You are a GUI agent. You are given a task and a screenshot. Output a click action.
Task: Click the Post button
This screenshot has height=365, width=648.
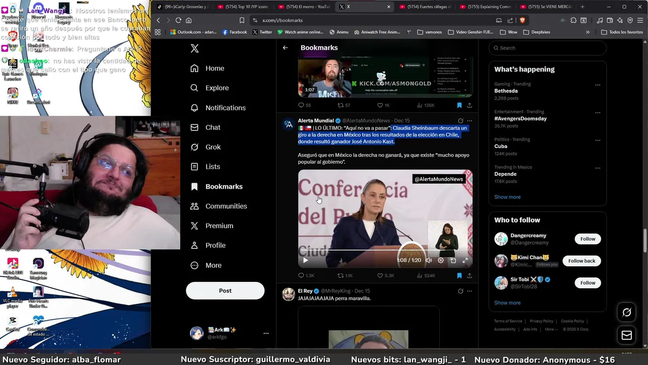(x=225, y=290)
